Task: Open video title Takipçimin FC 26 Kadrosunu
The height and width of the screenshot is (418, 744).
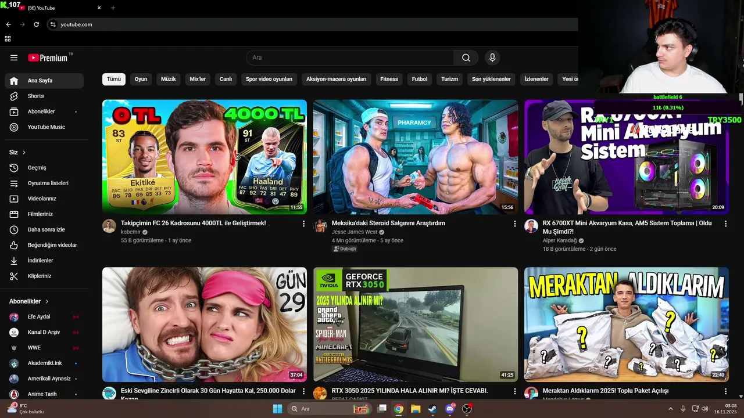Action: [194, 223]
